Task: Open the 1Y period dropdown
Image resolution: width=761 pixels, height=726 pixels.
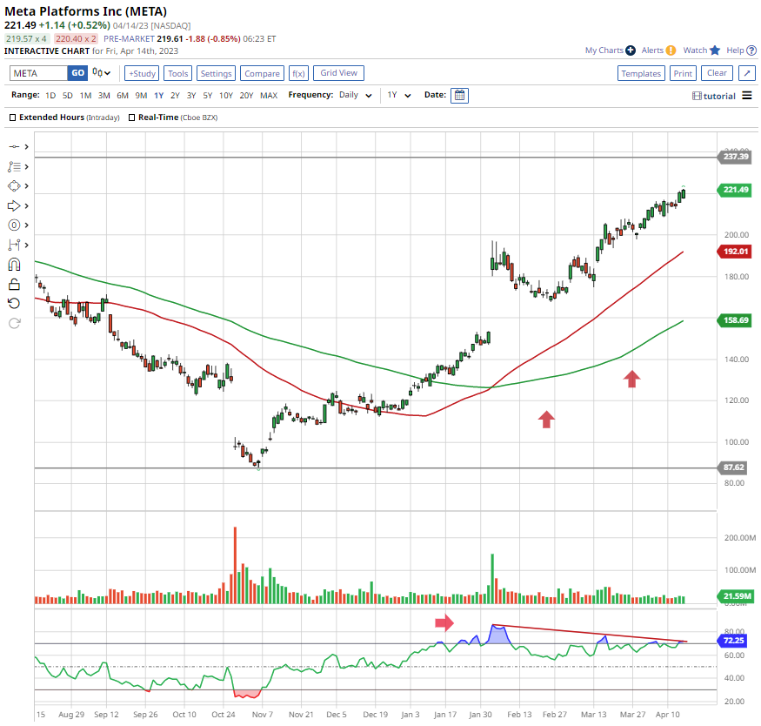Action: 399,95
